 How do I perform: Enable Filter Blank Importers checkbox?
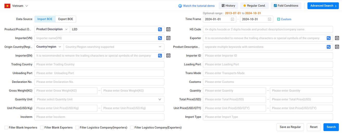6,128
